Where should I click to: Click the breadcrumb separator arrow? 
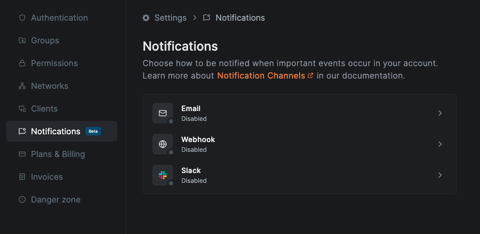195,18
